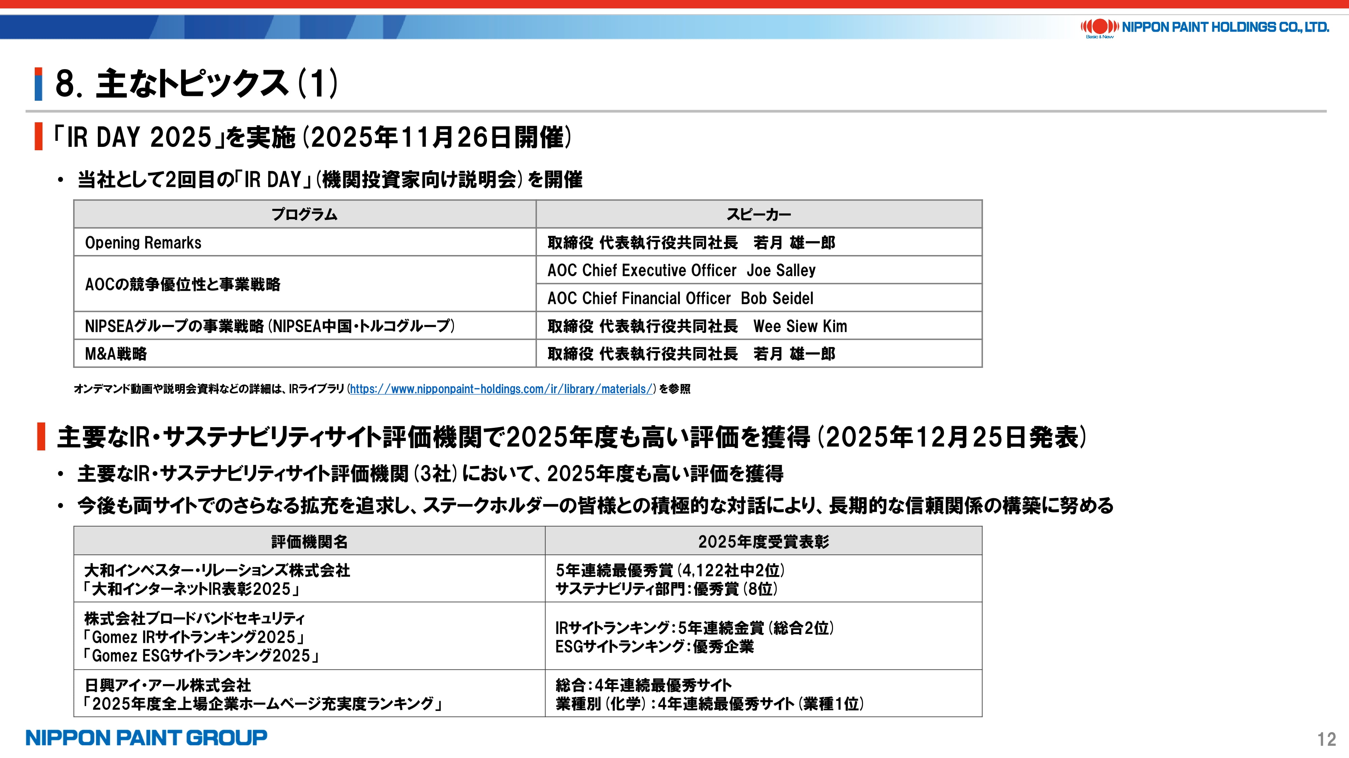
Task: Click the slide title 主なトピックス (1)
Action: 196,84
